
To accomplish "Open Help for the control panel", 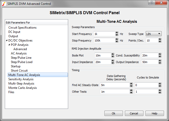I will coord(155,113).
